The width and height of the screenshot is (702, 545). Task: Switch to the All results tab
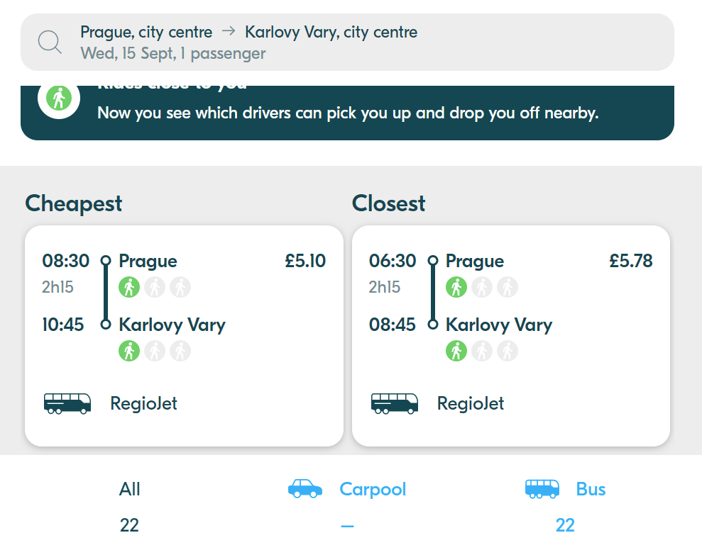(x=129, y=507)
